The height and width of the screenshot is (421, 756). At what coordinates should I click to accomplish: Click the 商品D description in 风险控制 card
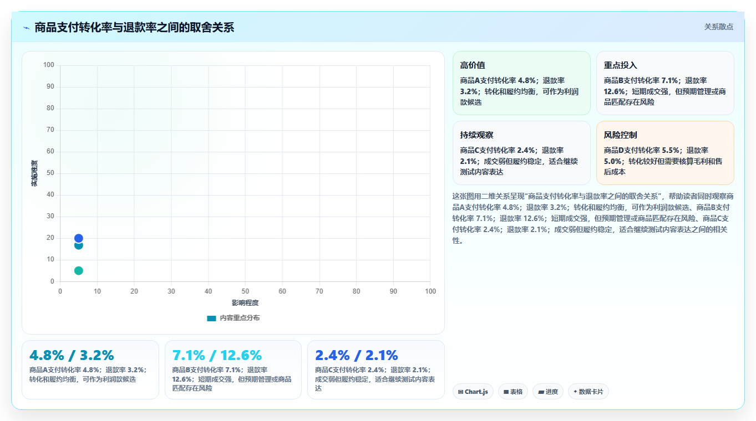click(x=663, y=161)
